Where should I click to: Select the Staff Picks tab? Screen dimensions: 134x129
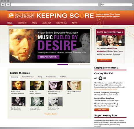coord(63,77)
